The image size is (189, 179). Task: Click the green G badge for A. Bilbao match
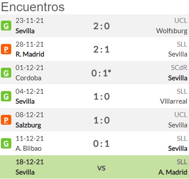[x=6, y=143]
